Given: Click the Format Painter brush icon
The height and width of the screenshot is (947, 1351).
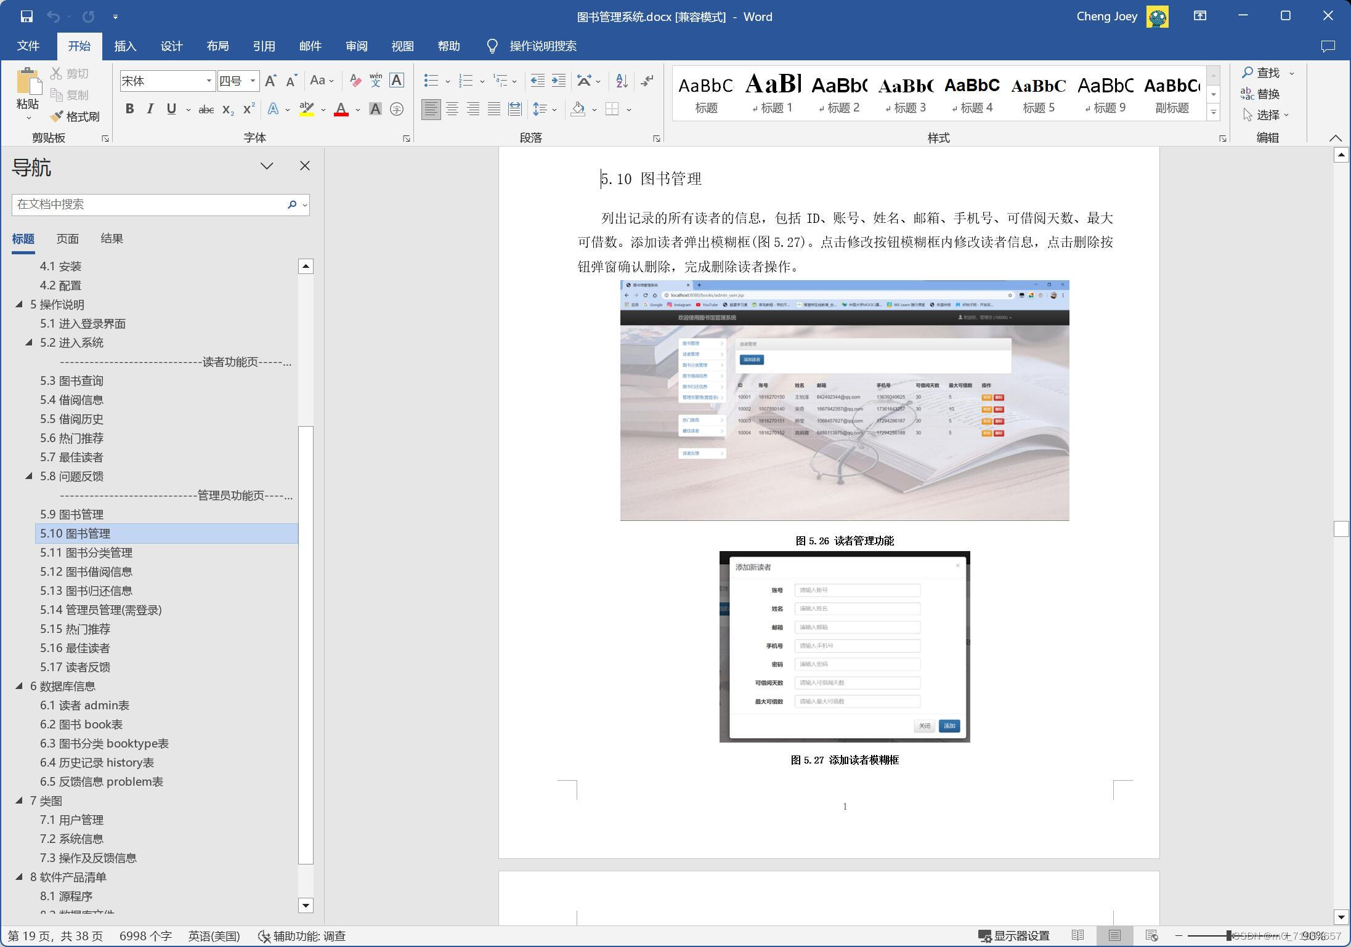Looking at the screenshot, I should (57, 116).
